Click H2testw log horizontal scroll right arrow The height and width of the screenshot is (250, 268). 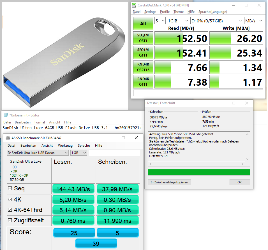tap(242, 164)
